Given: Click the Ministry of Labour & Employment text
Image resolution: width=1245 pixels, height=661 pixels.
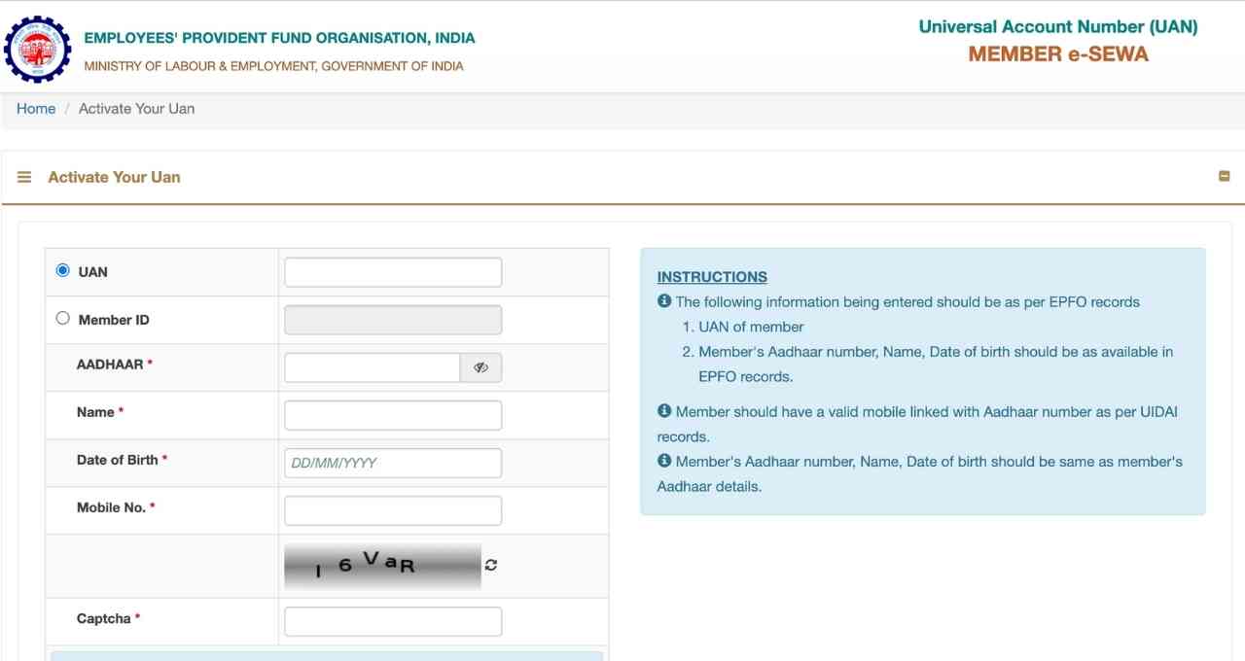Looking at the screenshot, I should [274, 66].
